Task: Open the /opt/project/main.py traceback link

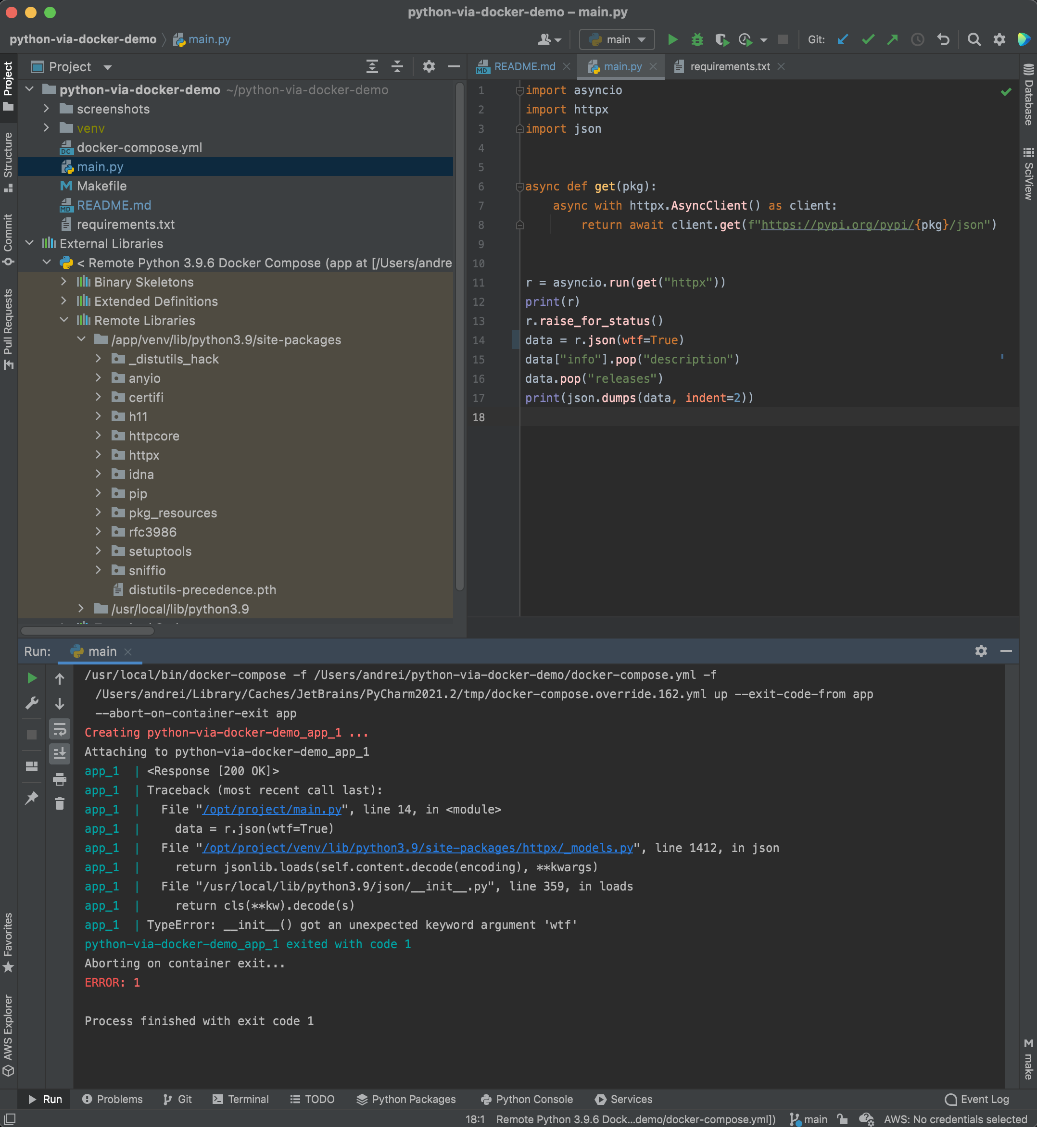Action: tap(272, 809)
